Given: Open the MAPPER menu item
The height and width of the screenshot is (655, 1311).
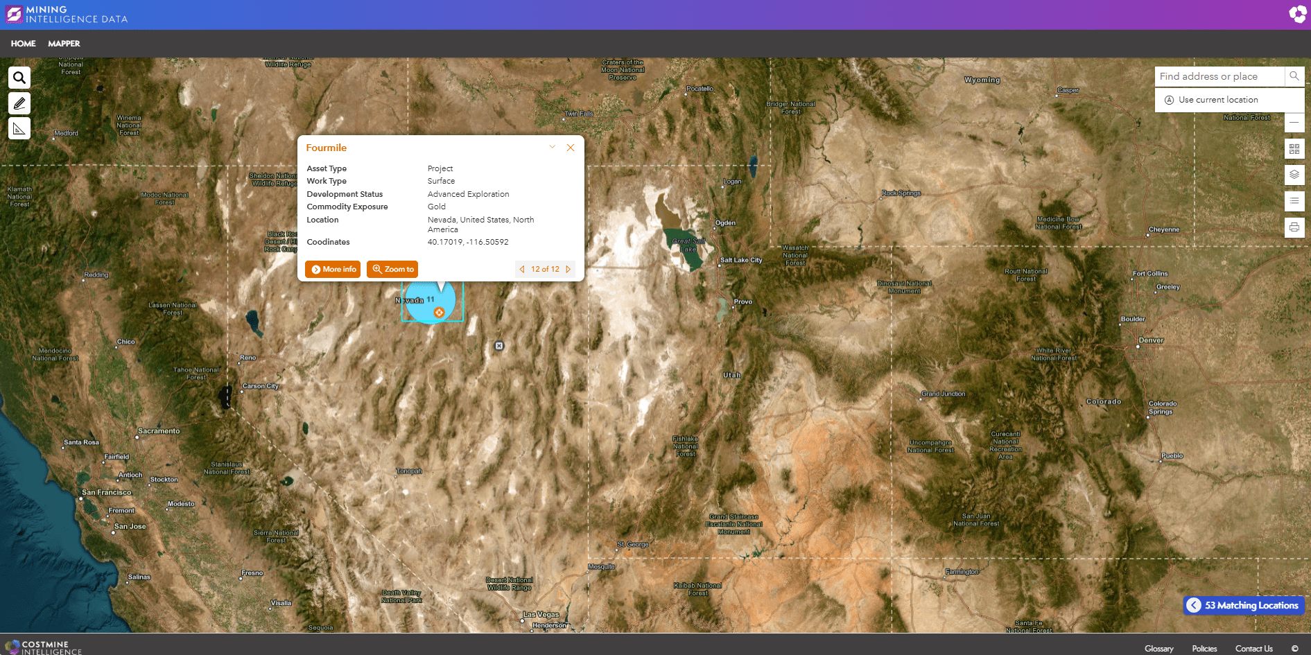Looking at the screenshot, I should [x=64, y=44].
